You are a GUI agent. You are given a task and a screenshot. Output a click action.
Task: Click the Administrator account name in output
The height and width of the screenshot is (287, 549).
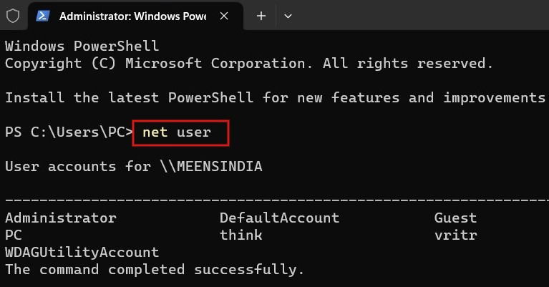[x=61, y=218]
